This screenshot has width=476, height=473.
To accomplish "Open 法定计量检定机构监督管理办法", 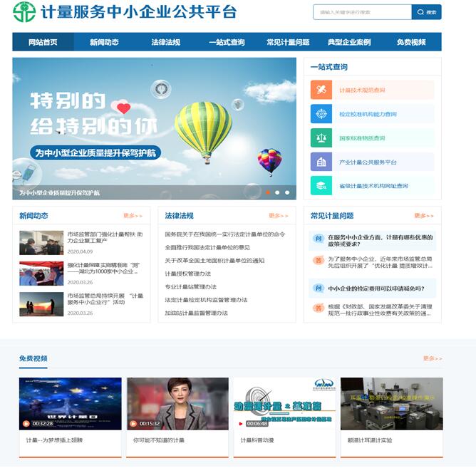I will [x=206, y=300].
